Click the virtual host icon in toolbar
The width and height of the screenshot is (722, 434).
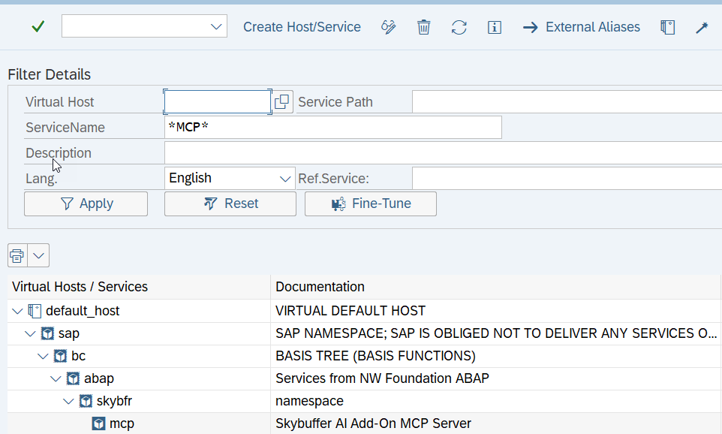[x=667, y=27]
